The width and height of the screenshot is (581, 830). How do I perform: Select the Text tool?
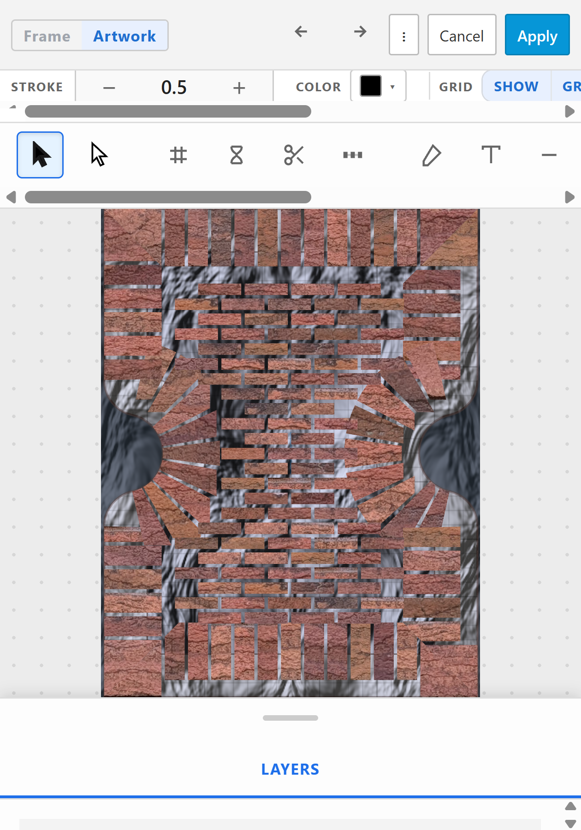point(491,155)
